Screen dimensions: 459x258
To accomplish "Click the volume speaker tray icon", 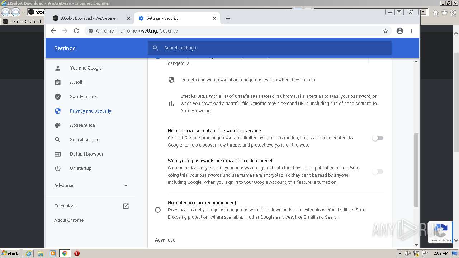I will [x=408, y=253].
